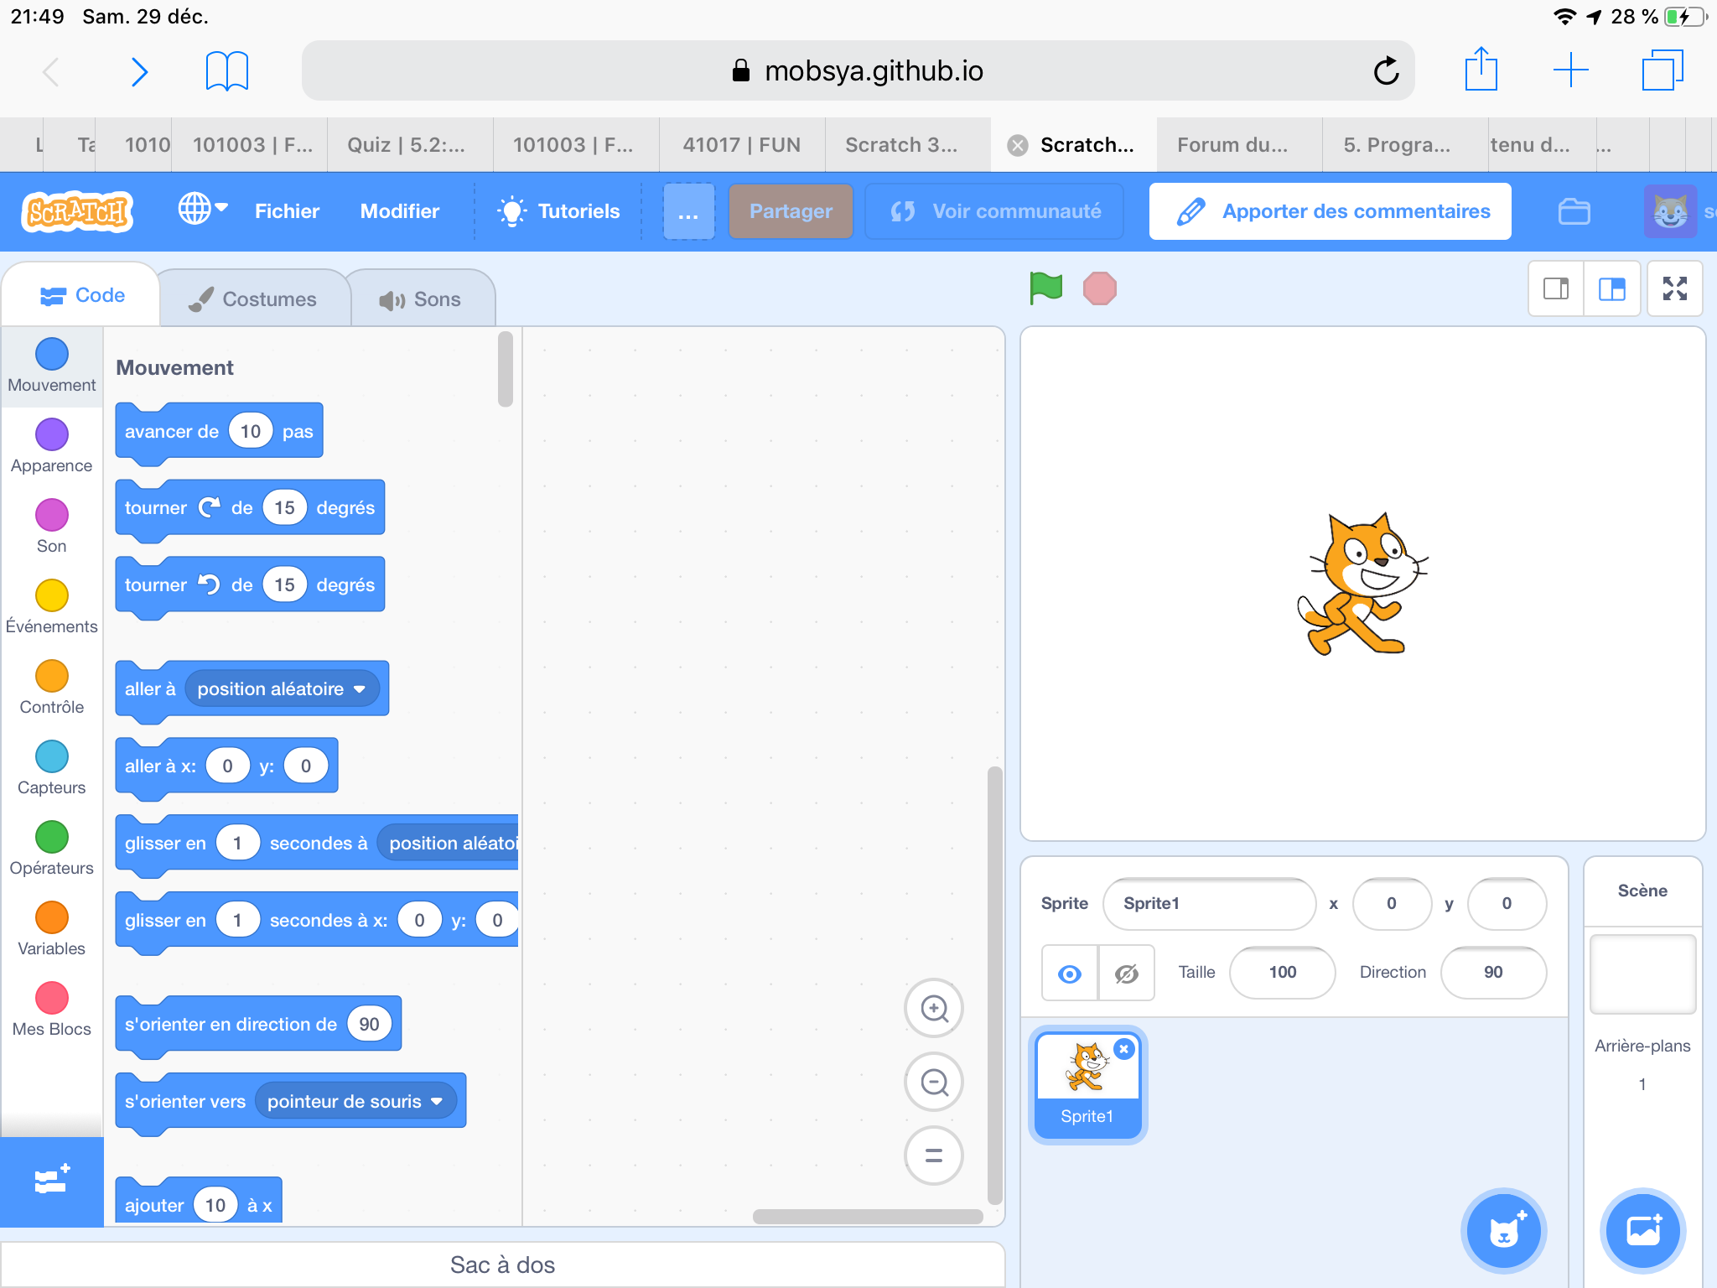The height and width of the screenshot is (1288, 1717).
Task: Open the add extension button
Action: click(52, 1181)
